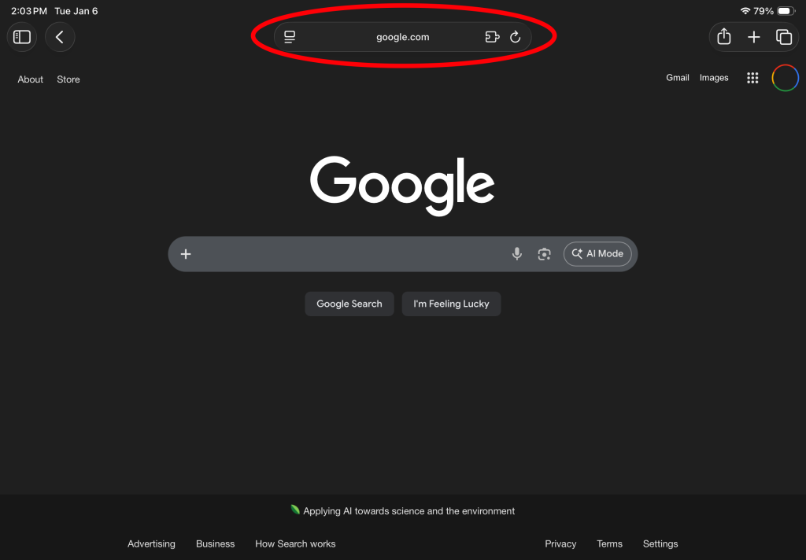
Task: Click the extensions icon in address bar
Action: (492, 37)
